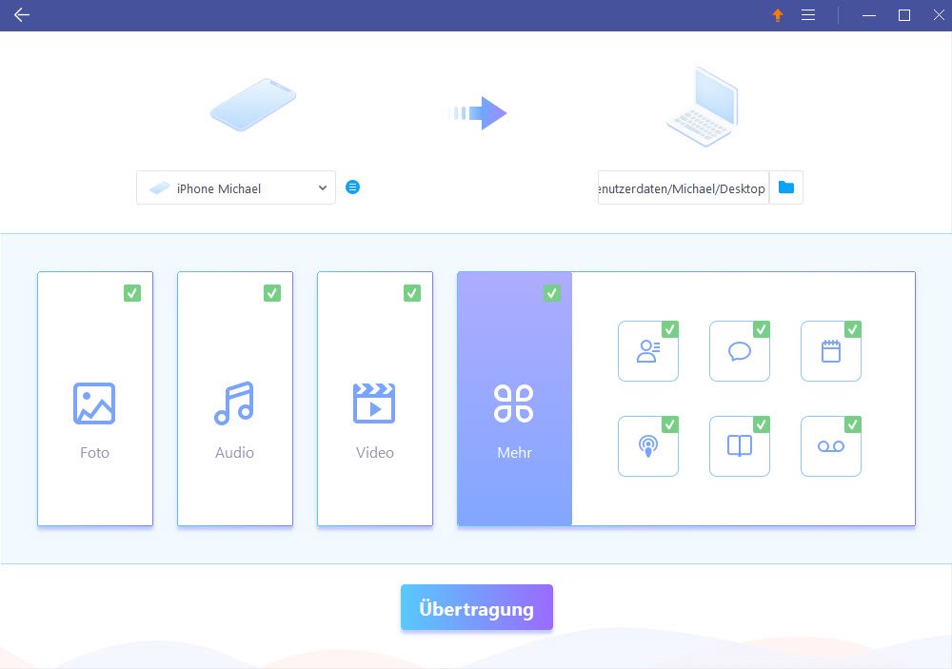Image resolution: width=952 pixels, height=669 pixels.
Task: Toggle the Podcasts tile checkbox
Action: coord(670,424)
